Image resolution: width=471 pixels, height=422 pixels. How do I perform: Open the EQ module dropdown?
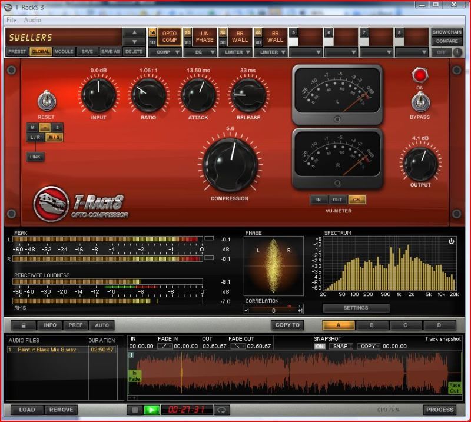[x=201, y=52]
